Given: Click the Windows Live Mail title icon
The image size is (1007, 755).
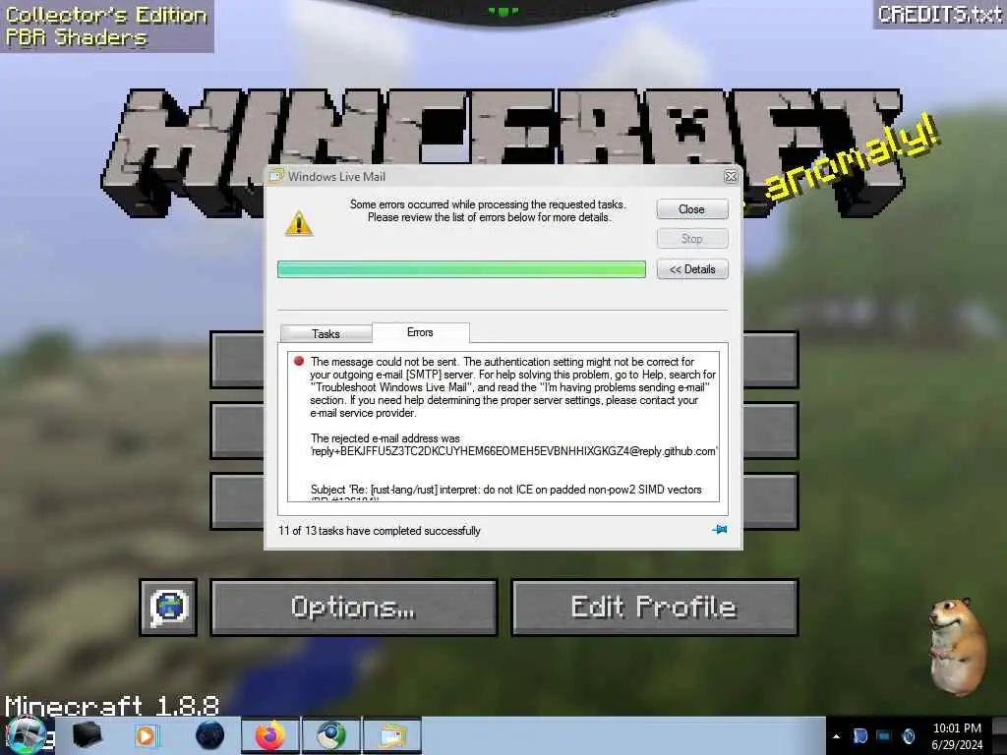Looking at the screenshot, I should [x=276, y=176].
